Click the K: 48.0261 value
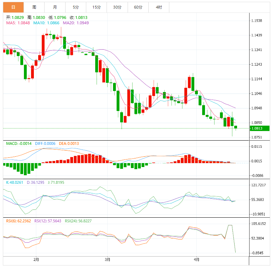This screenshot has height=268, width=272. (x=15, y=183)
